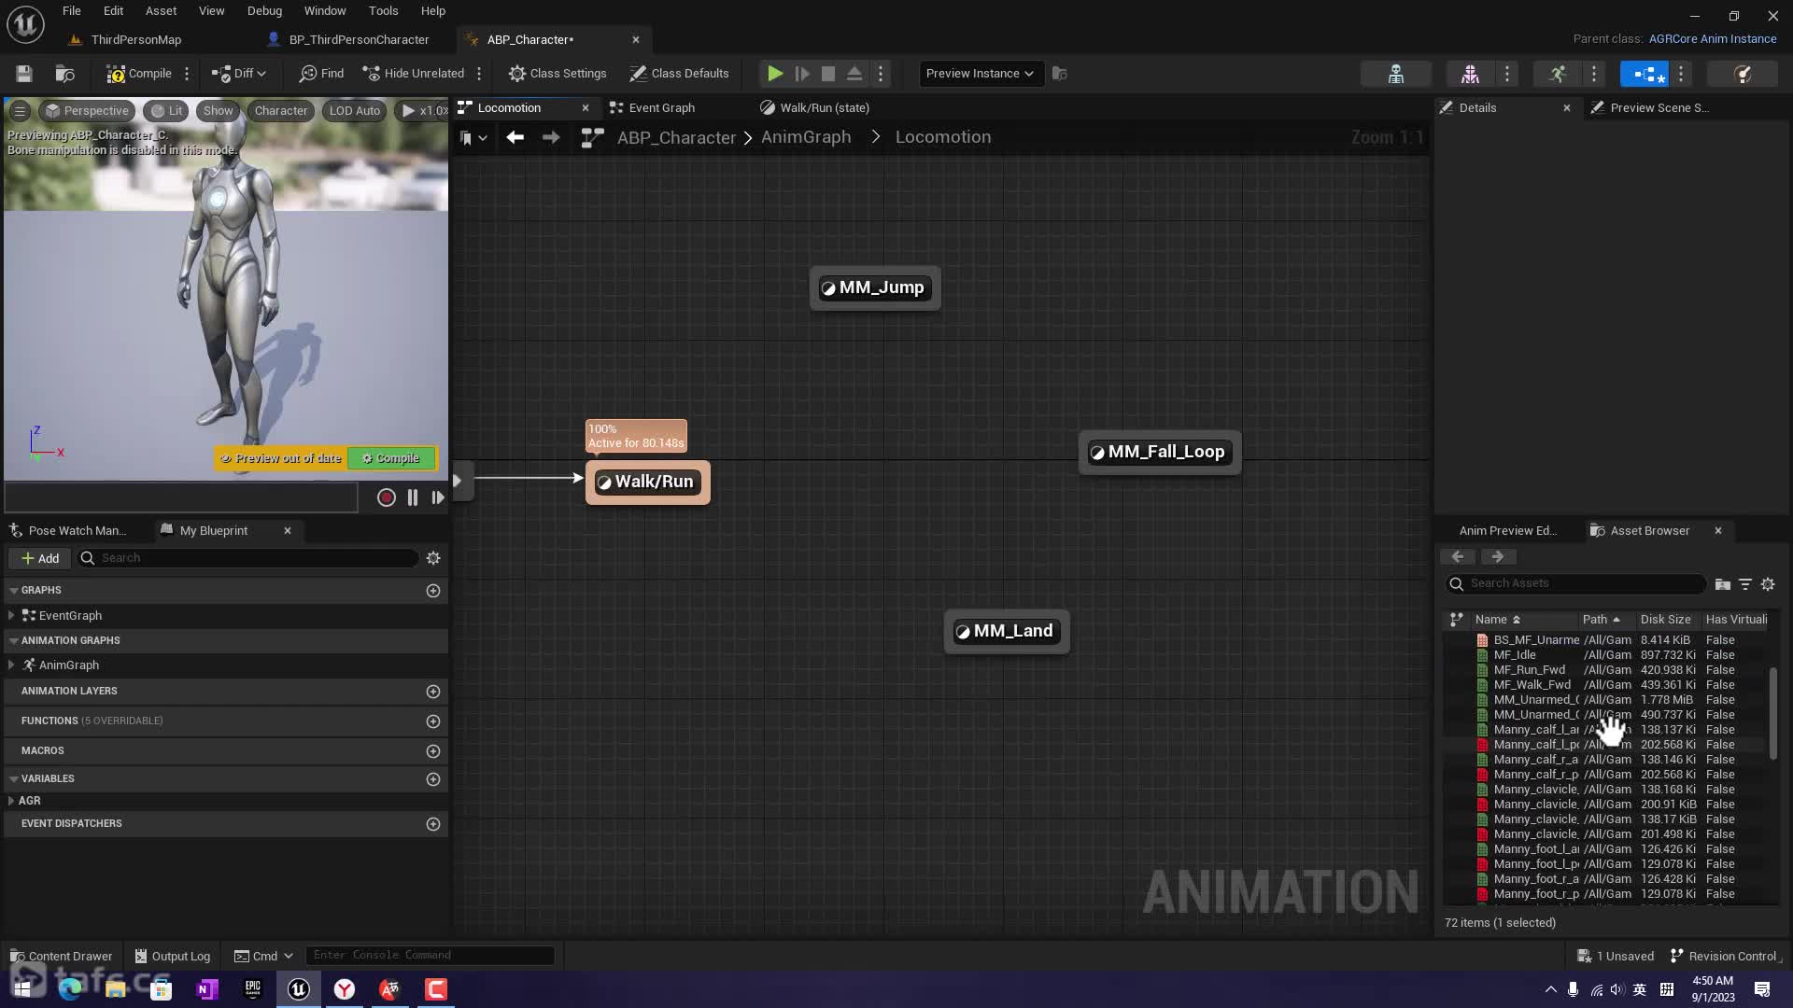This screenshot has width=1793, height=1008.
Task: Click the Find button
Action: (x=321, y=74)
